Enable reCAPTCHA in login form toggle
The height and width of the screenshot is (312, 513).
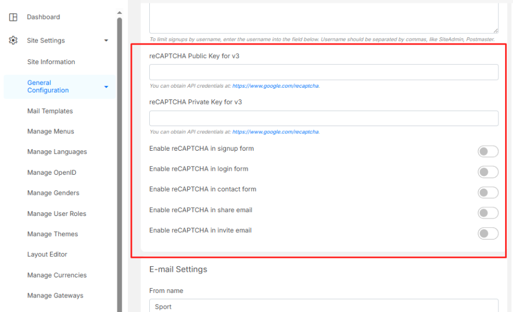tap(487, 172)
